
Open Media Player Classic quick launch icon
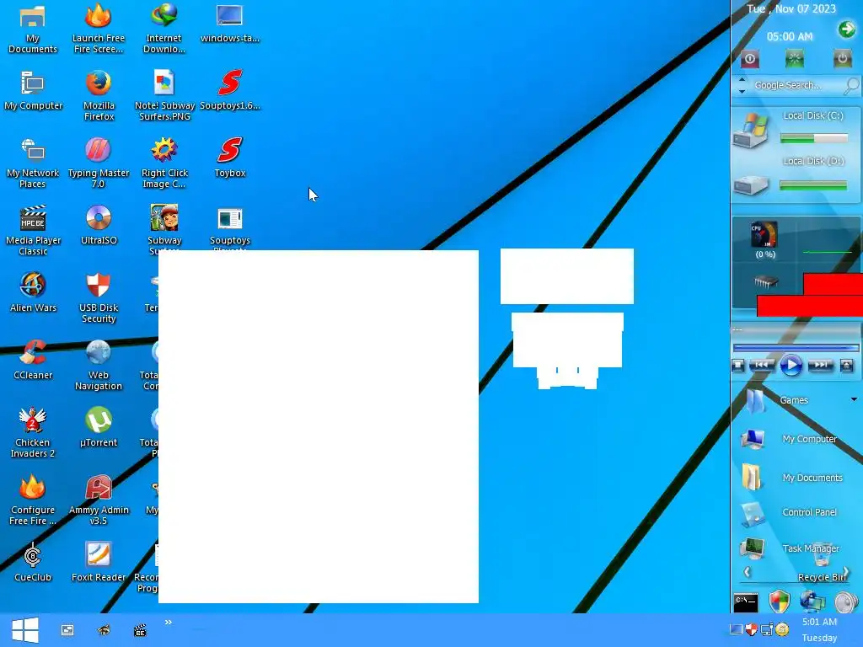point(141,630)
